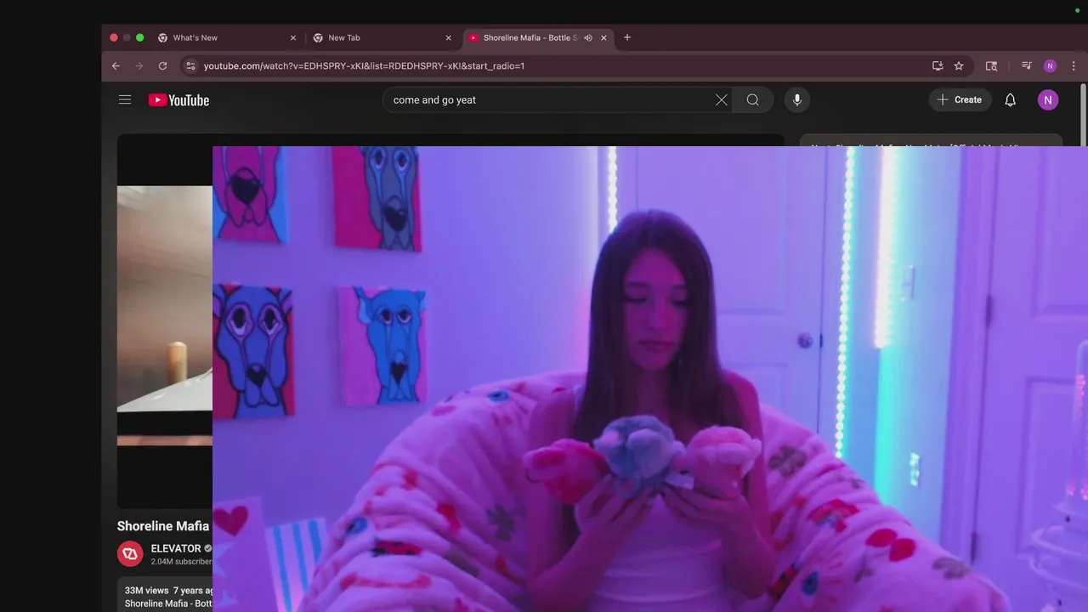
Task: Click Chrome's forward arrow
Action: 139,65
